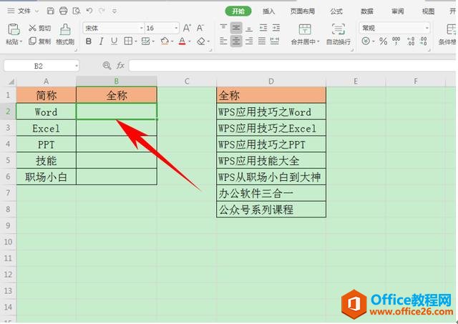Toggle align text right
The image size is (458, 324).
coord(249,41)
